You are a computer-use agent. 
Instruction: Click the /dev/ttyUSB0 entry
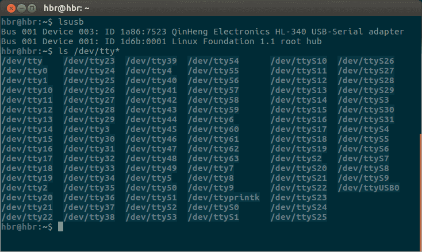369,187
